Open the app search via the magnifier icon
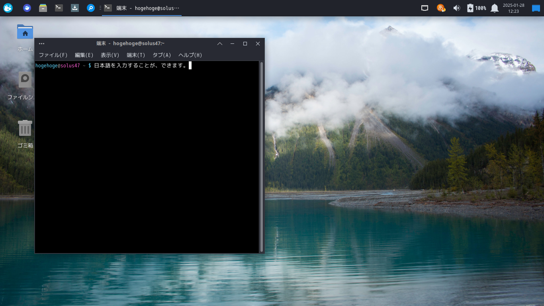 pos(90,8)
